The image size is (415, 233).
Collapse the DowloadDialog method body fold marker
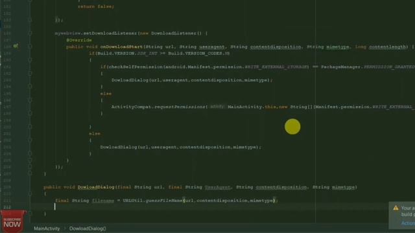(30, 194)
